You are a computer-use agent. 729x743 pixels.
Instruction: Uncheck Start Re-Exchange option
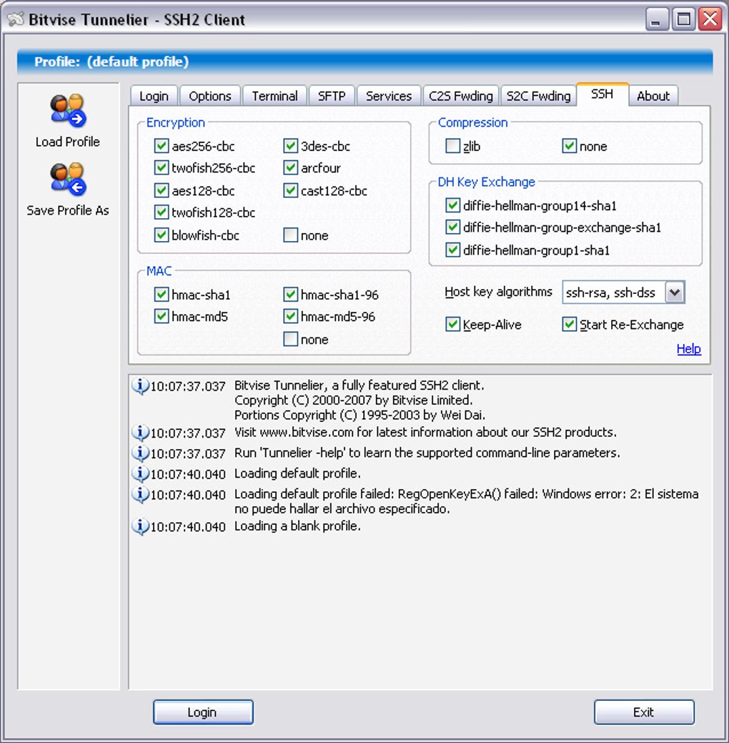[569, 324]
